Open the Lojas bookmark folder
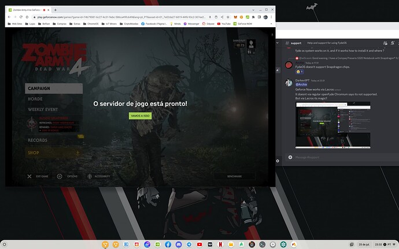This screenshot has width=399, height=249. [30, 24]
